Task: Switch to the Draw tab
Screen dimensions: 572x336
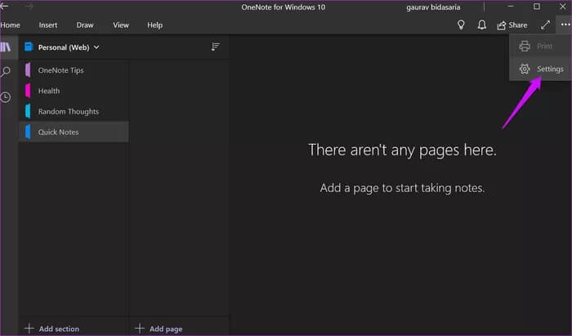Action: pyautogui.click(x=85, y=25)
